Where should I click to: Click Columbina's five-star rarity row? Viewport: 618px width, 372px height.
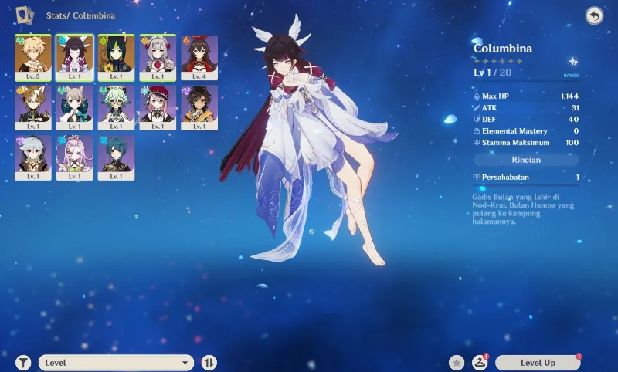(x=498, y=61)
